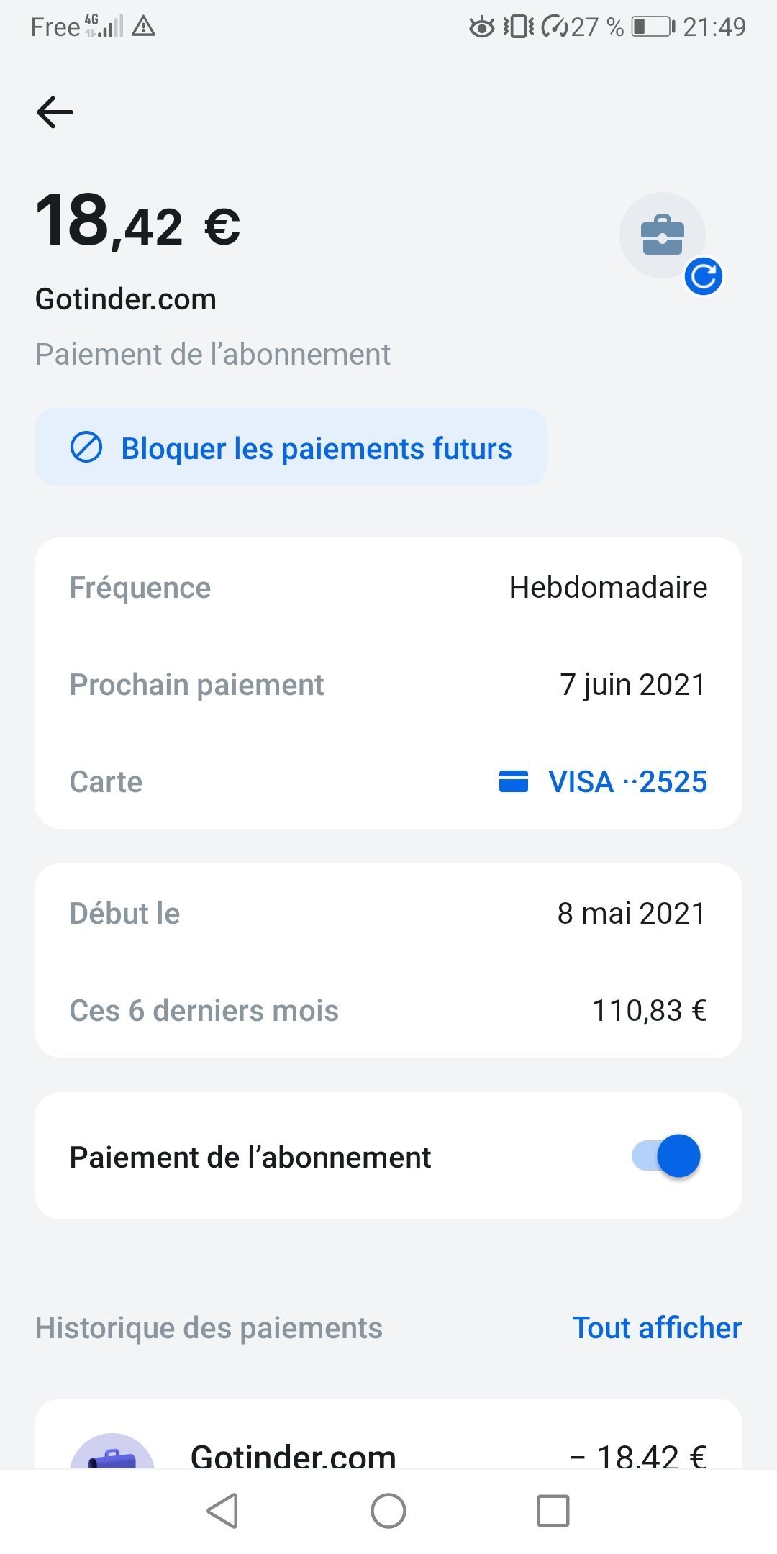Tap the battery indicator in status bar
The height and width of the screenshot is (1554, 777).
(x=653, y=27)
